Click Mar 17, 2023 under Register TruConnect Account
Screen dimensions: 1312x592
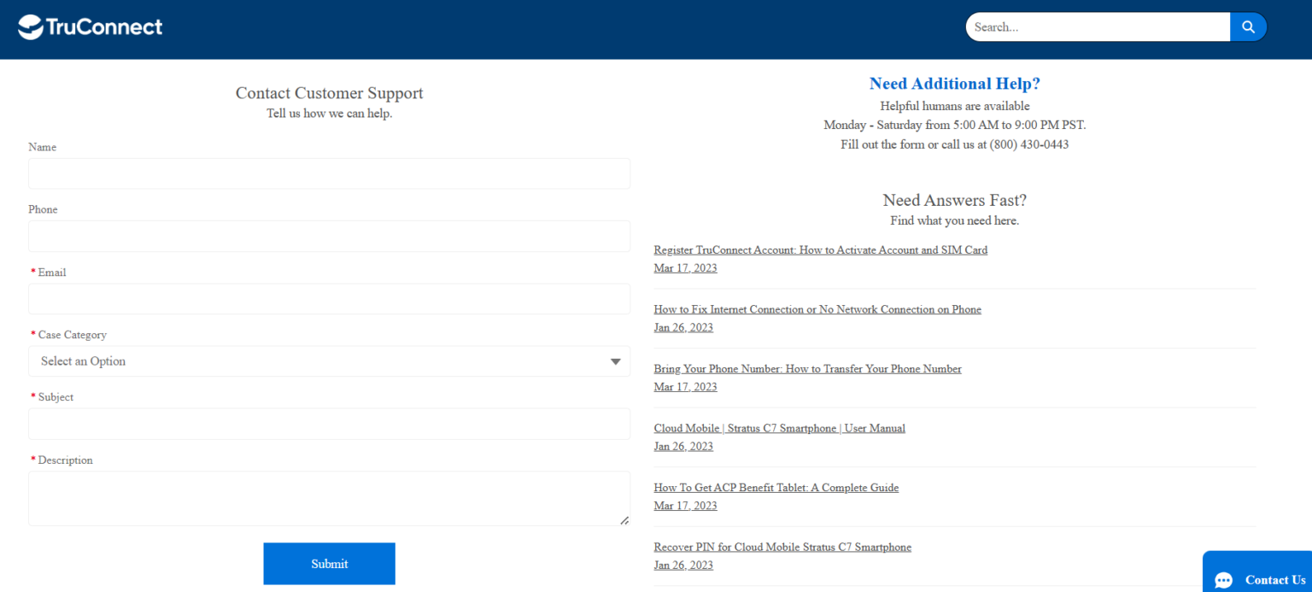click(x=685, y=268)
